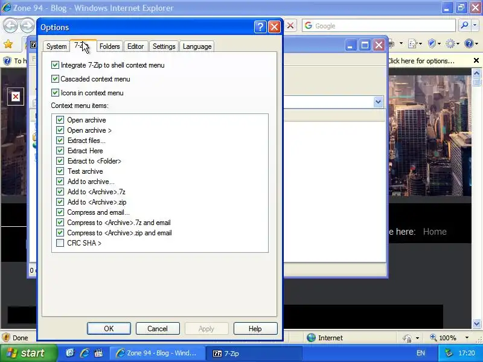The width and height of the screenshot is (483, 362).
Task: Click the broken image placeholder icon
Action: click(x=16, y=97)
